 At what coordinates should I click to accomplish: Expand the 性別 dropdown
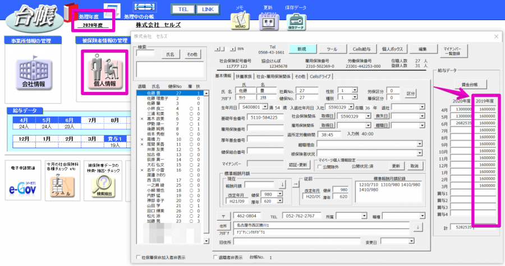pos(355,90)
